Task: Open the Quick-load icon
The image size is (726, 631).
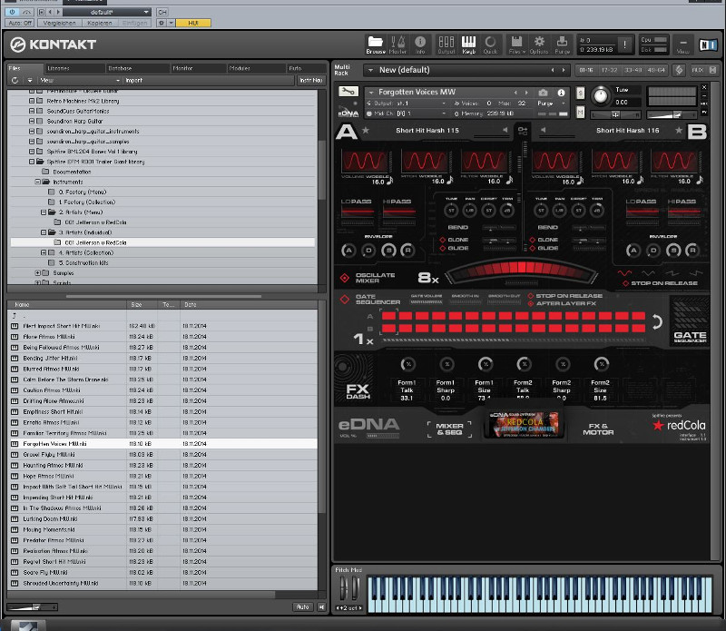Action: 490,44
